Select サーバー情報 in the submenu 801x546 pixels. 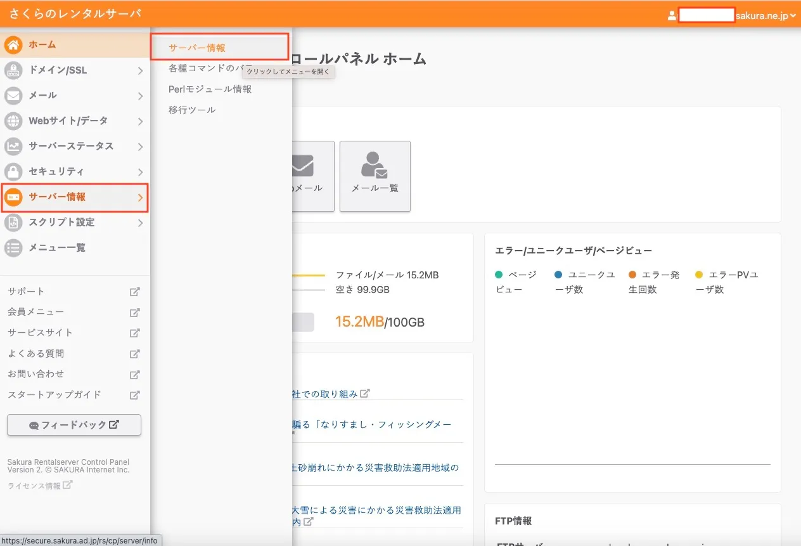(x=197, y=48)
